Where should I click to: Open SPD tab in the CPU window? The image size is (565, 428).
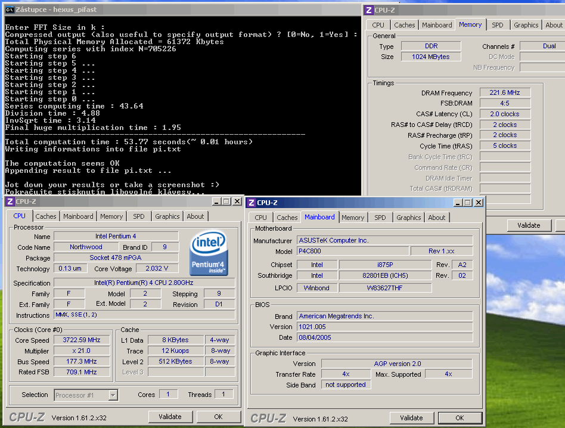click(x=139, y=216)
